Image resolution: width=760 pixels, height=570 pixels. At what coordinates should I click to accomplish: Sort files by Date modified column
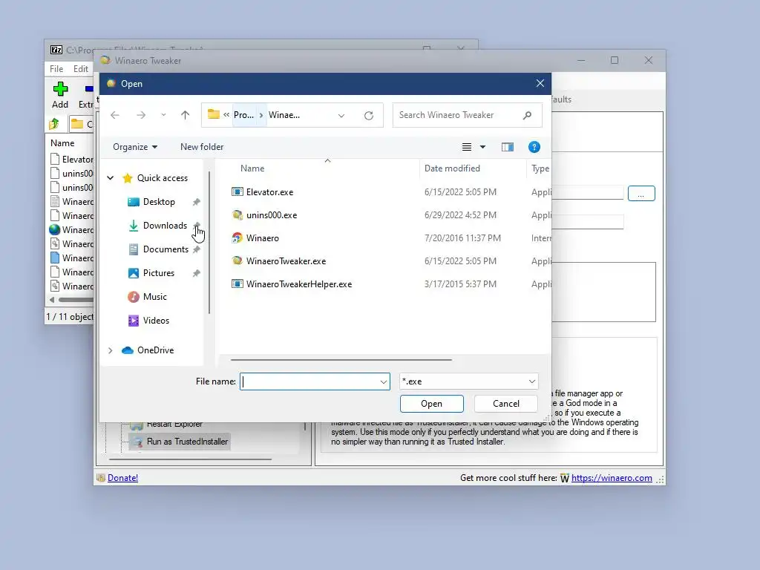point(452,168)
